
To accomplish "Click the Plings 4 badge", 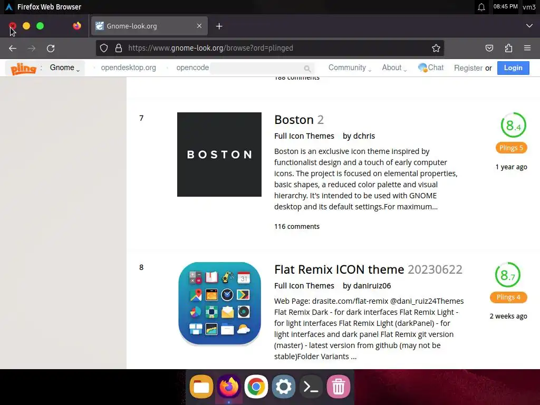I will [508, 297].
